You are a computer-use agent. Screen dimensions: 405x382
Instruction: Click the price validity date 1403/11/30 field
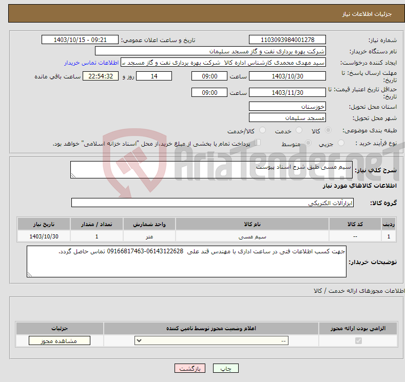287,92
